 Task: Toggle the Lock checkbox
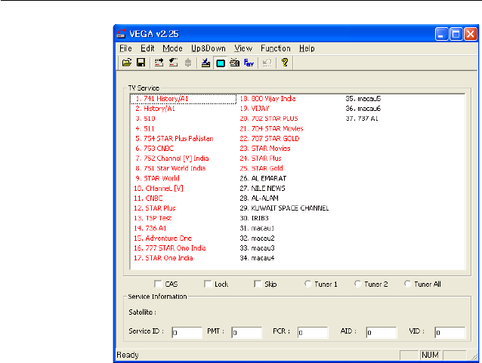[x=208, y=285]
